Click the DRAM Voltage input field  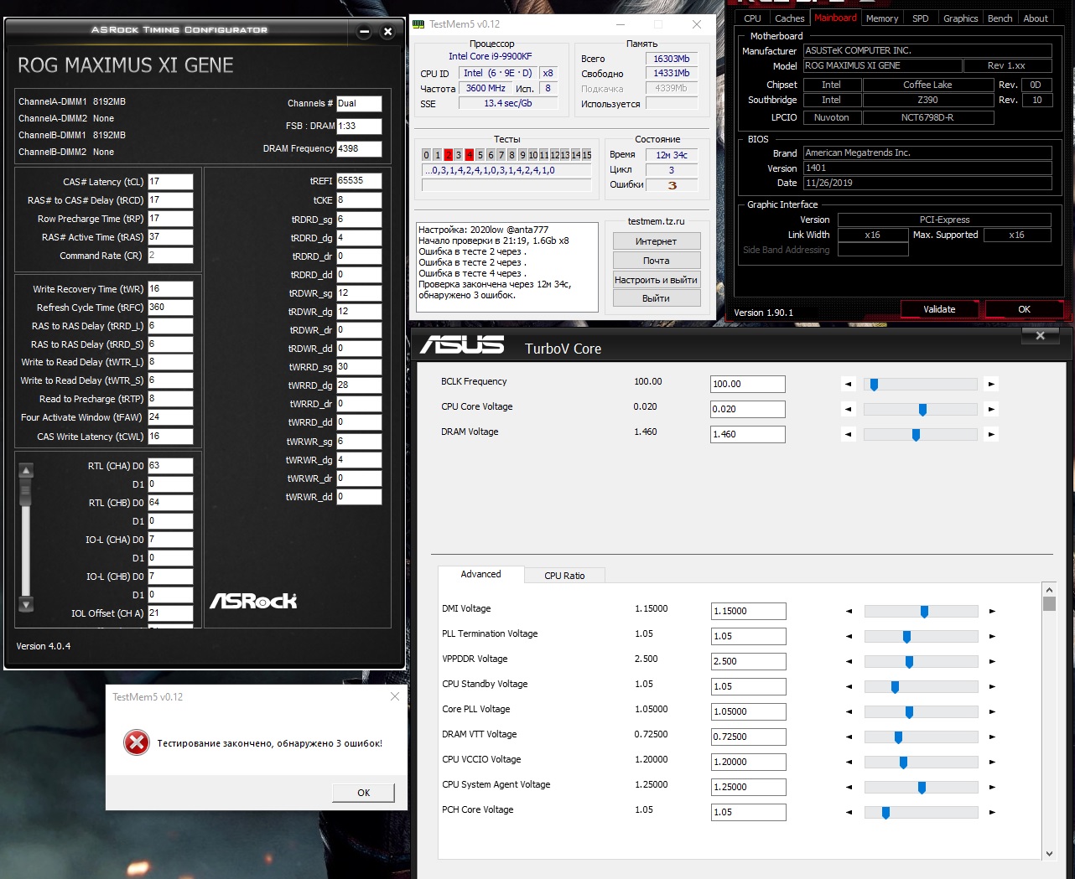(x=747, y=434)
